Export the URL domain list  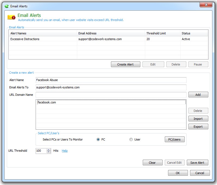(198, 127)
